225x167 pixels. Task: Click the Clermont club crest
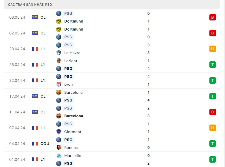[x=59, y=132]
